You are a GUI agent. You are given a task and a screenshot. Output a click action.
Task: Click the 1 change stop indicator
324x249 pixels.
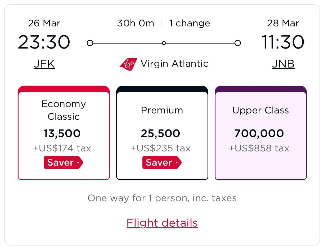(x=190, y=23)
